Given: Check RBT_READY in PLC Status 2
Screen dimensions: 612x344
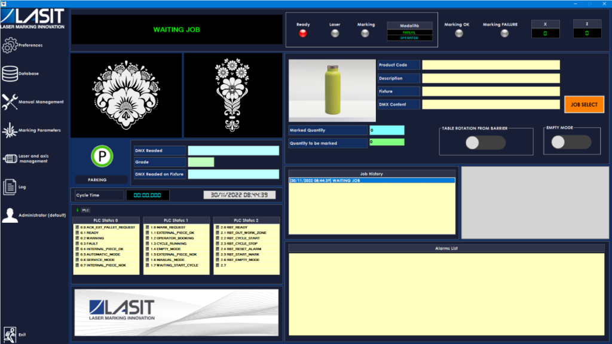Looking at the screenshot, I should pos(217,227).
